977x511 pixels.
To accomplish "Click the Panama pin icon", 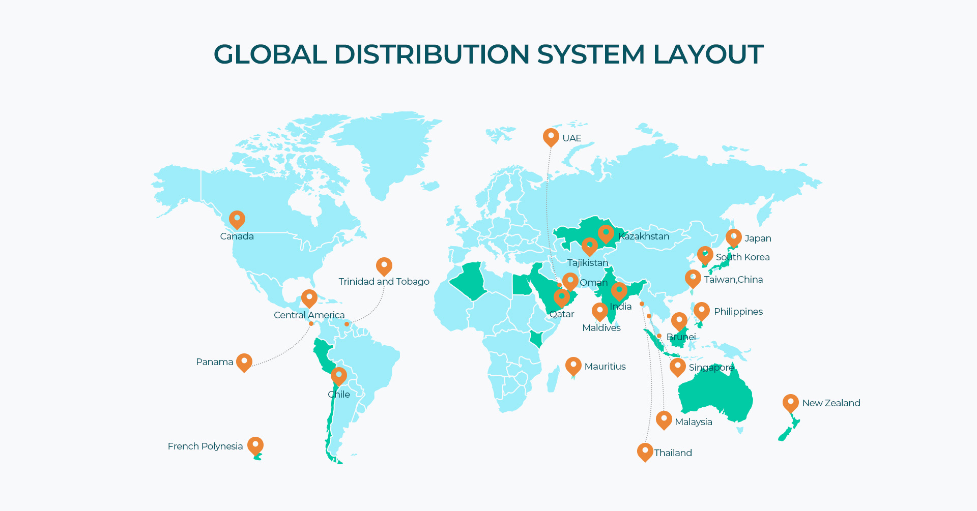I will (x=245, y=362).
